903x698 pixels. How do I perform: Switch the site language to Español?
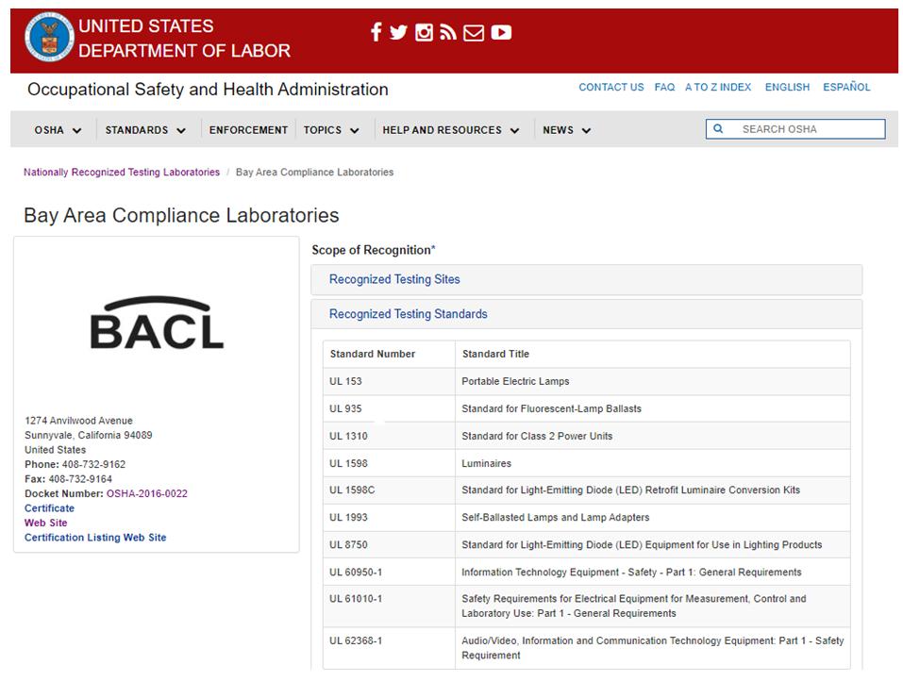point(846,87)
